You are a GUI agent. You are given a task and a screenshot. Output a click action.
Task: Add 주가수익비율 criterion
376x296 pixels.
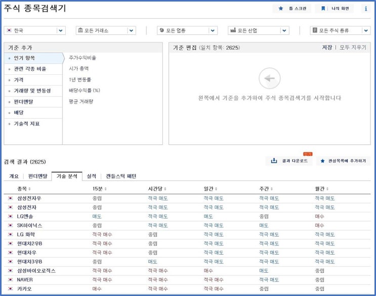pos(82,58)
